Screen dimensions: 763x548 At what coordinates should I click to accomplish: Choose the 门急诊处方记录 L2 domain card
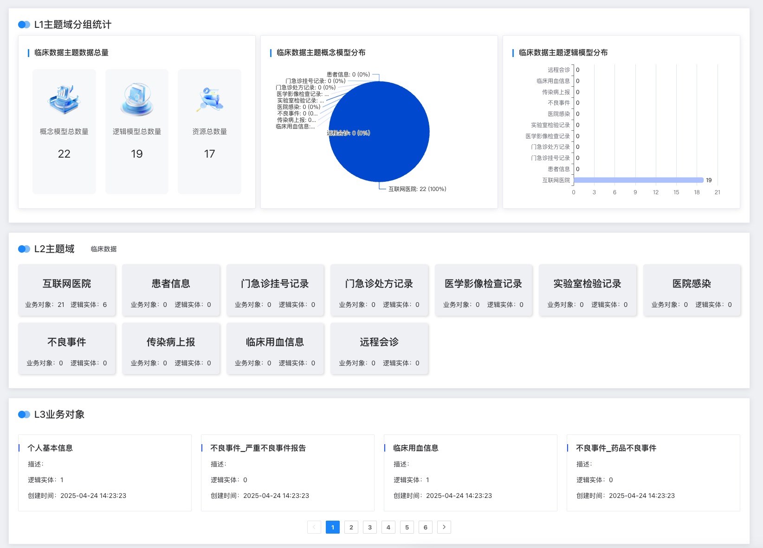pos(379,290)
